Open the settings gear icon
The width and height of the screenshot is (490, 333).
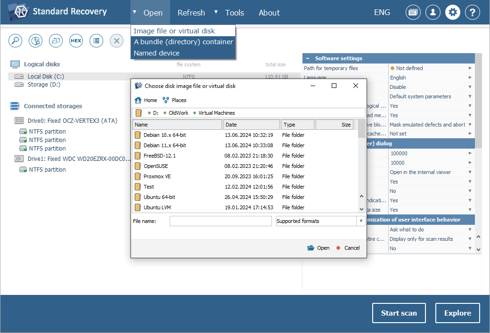tap(453, 13)
